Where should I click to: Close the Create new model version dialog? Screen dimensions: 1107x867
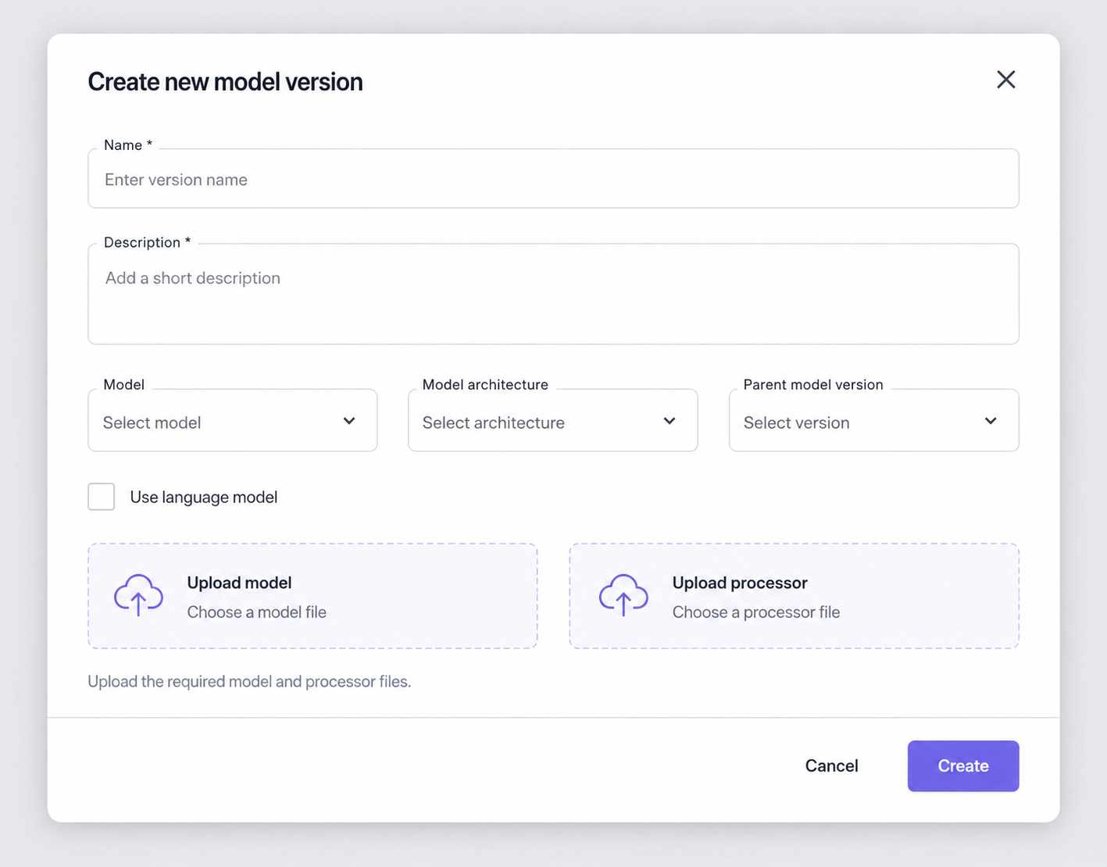point(1005,80)
